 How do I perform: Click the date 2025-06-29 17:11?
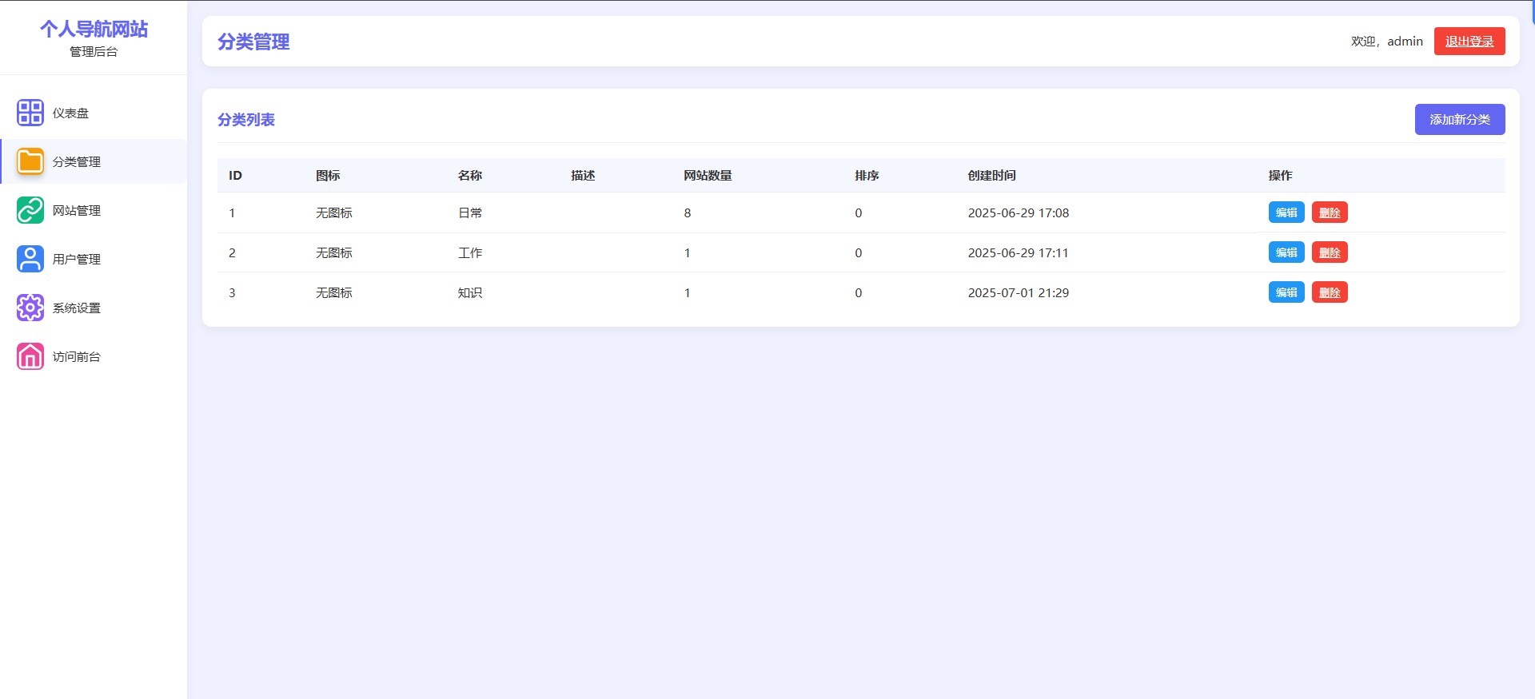tap(1019, 253)
